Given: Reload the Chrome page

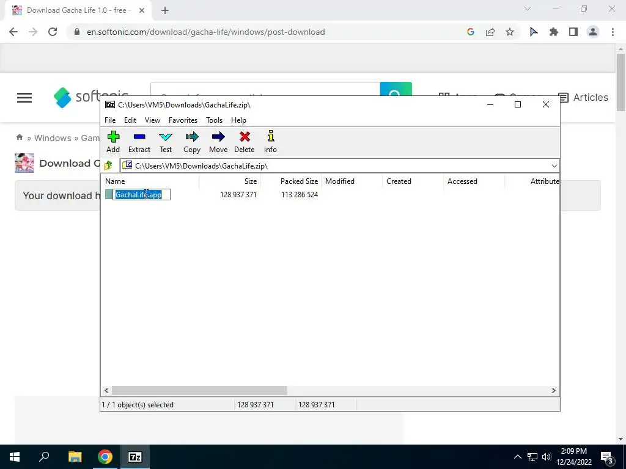Looking at the screenshot, I should pos(53,32).
